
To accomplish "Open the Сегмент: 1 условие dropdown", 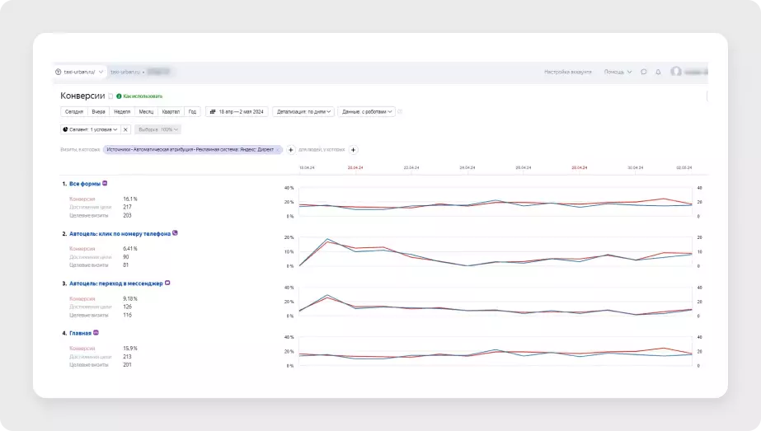I will tap(90, 129).
